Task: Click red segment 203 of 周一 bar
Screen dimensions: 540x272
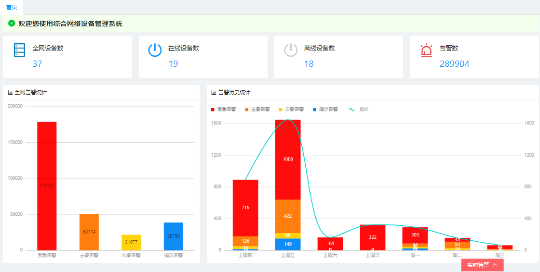Action: (415, 235)
